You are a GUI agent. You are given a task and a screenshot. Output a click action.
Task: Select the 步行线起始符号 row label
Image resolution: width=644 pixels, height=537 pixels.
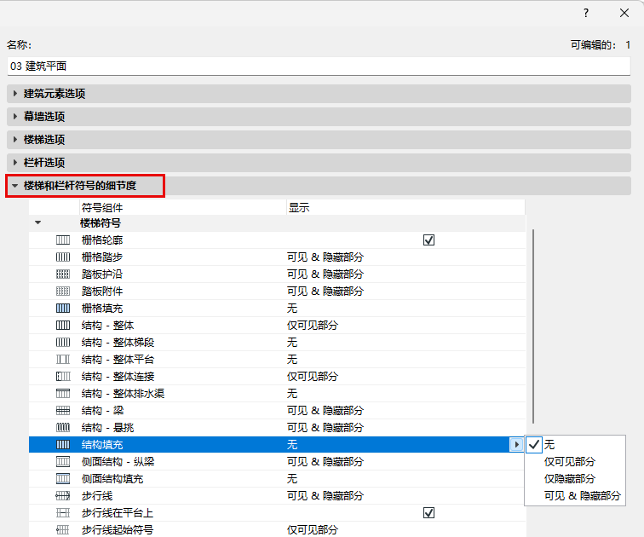[118, 530]
